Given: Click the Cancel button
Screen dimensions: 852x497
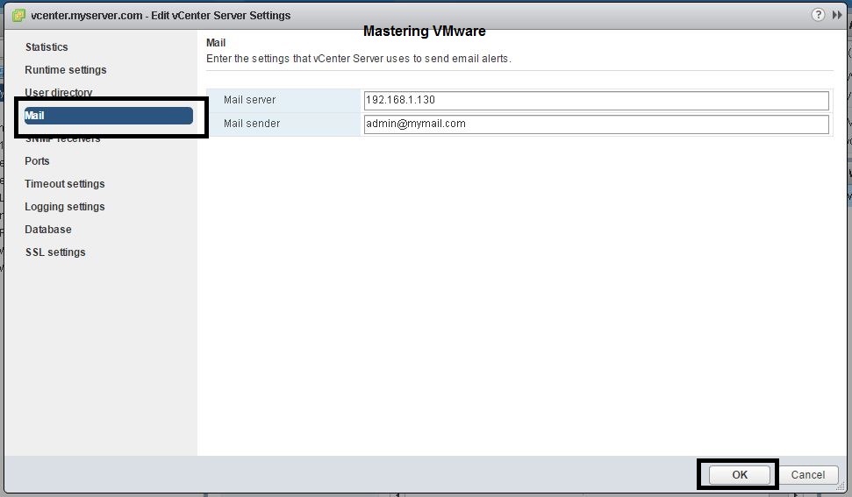Looking at the screenshot, I should click(807, 475).
